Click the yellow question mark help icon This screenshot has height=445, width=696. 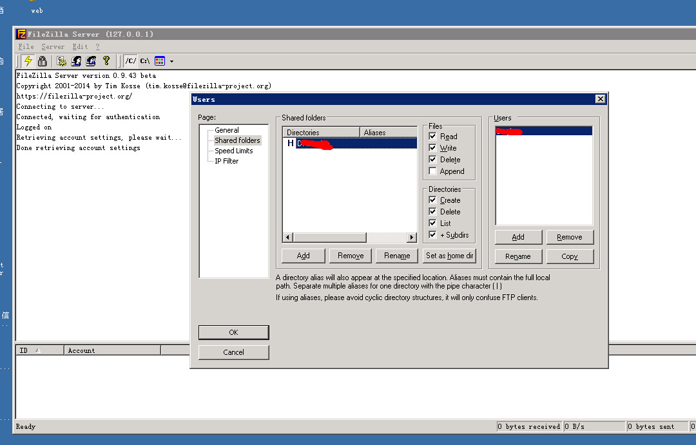tap(106, 61)
